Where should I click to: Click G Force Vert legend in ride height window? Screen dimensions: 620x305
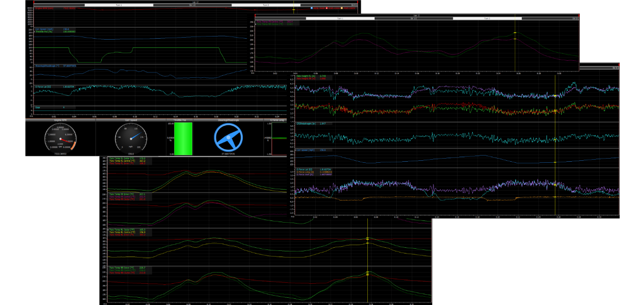pos(305,174)
